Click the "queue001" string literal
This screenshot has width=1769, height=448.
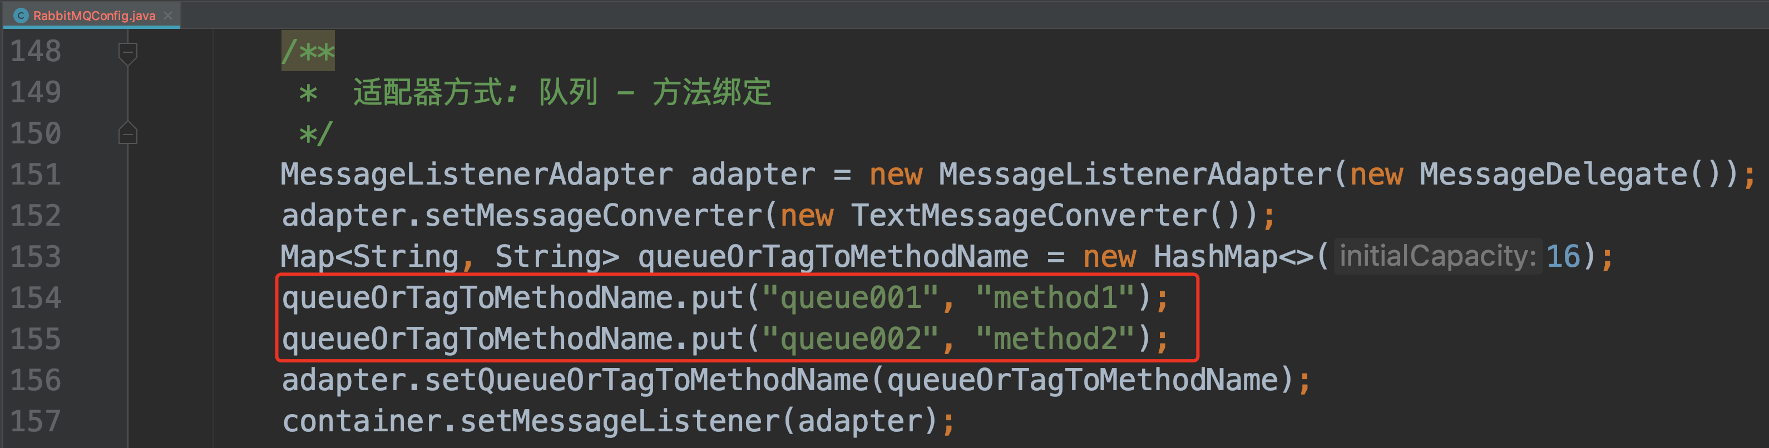tap(851, 298)
